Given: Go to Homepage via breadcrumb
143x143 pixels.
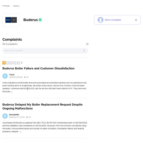Looking at the screenshot, I should 6,6.
